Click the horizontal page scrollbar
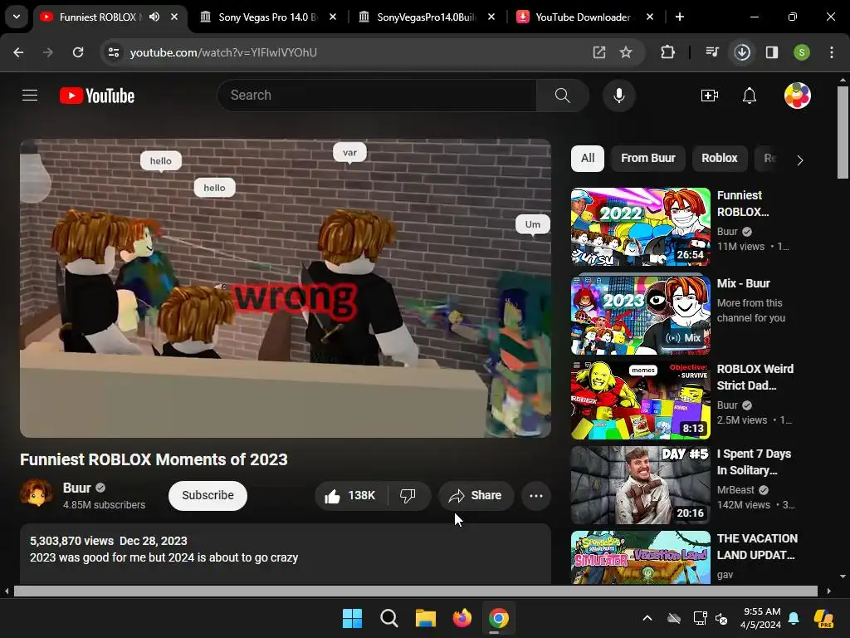850x638 pixels. coord(415,591)
